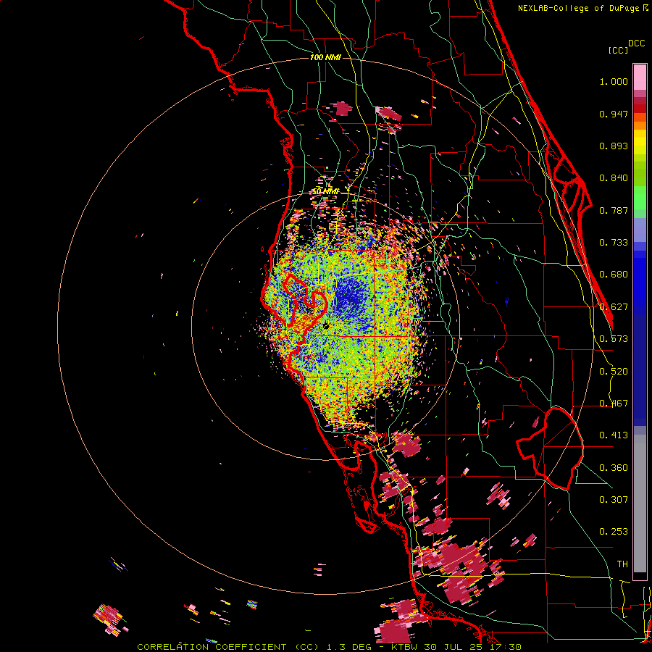Pick the gray swatch on the color bar

640,503
